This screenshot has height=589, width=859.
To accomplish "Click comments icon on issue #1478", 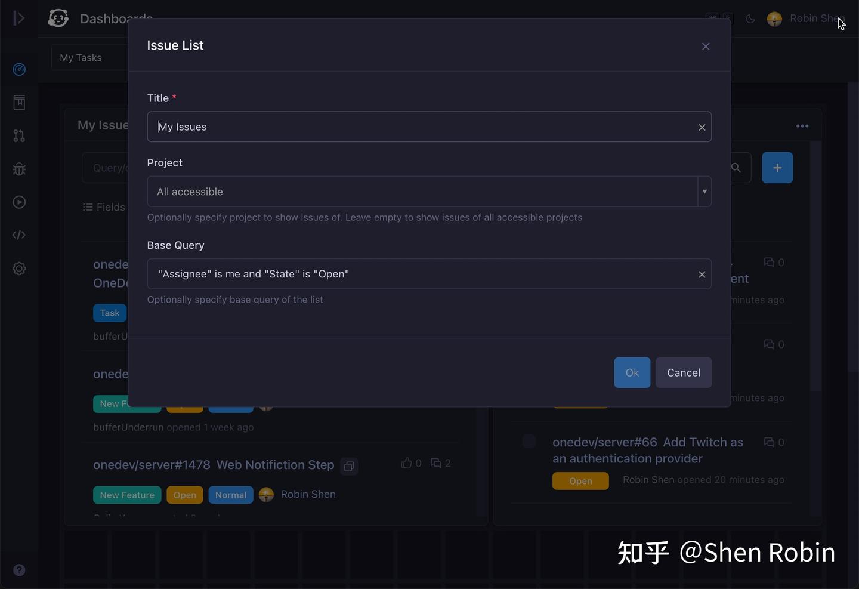I will (x=436, y=463).
